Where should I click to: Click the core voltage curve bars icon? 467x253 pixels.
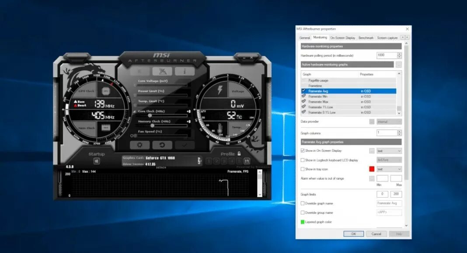[x=134, y=111]
